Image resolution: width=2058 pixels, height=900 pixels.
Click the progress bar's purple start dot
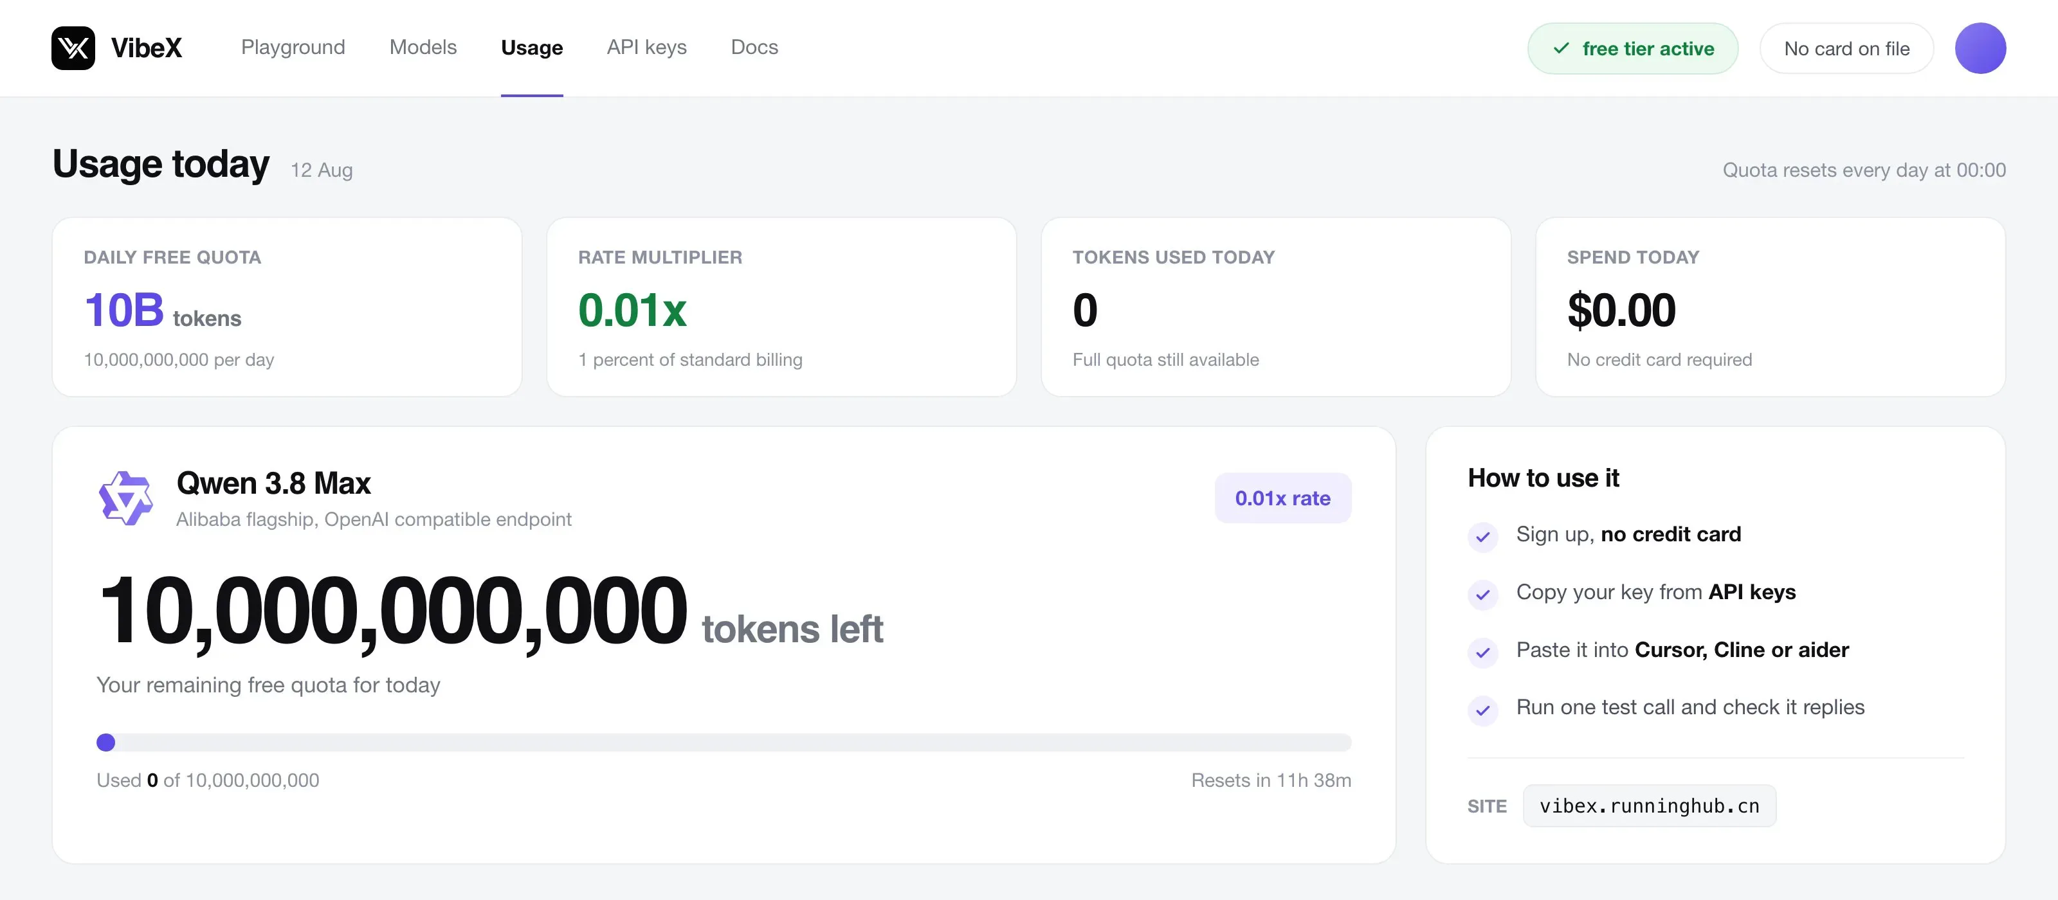point(105,742)
